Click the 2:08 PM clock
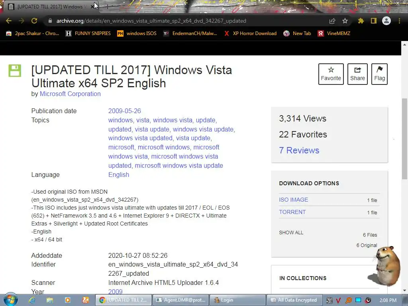The width and height of the screenshot is (408, 306). pyautogui.click(x=388, y=300)
